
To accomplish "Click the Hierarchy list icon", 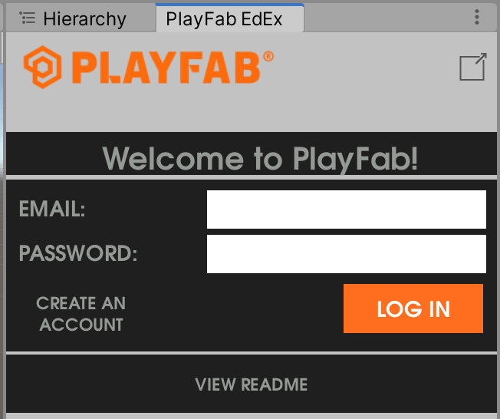I will point(28,18).
